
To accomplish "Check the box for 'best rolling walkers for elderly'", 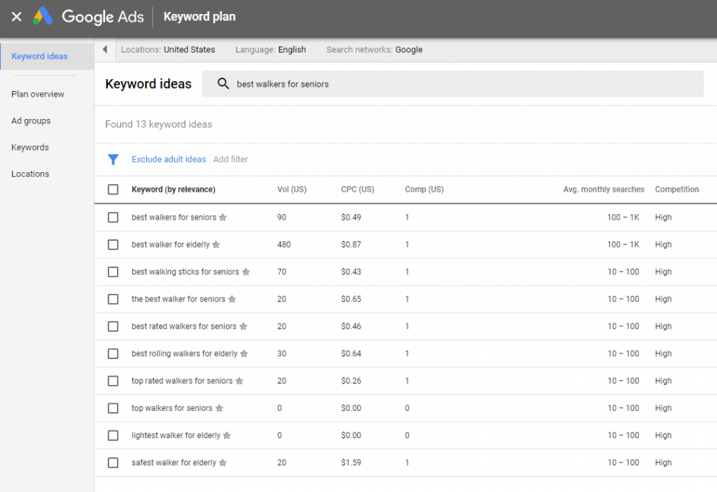I will 113,354.
